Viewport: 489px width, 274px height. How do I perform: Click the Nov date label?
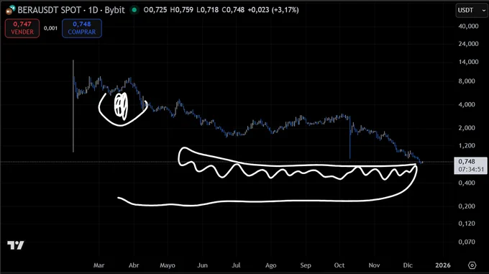click(x=374, y=265)
